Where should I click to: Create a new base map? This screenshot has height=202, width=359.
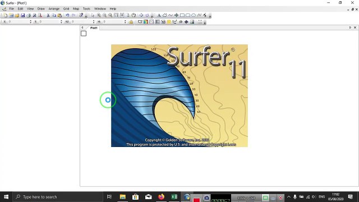(140, 22)
